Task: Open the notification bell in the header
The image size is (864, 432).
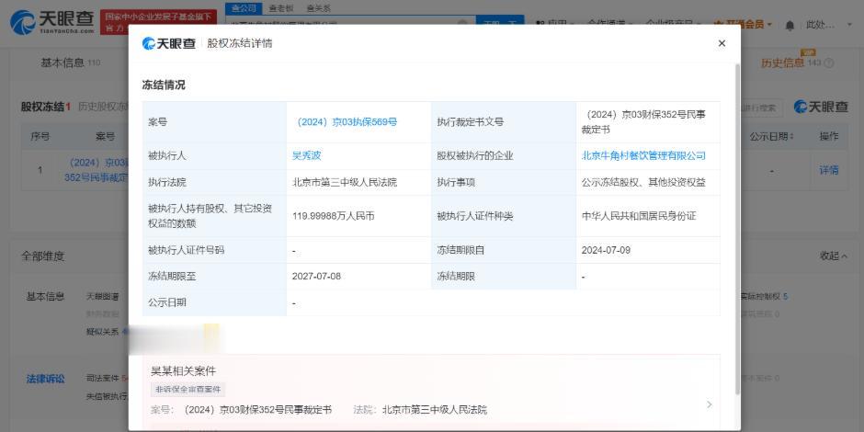Action: click(790, 25)
